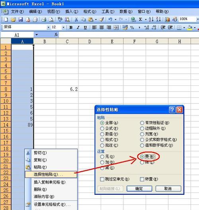Apply percent style with the % icon

132,28
